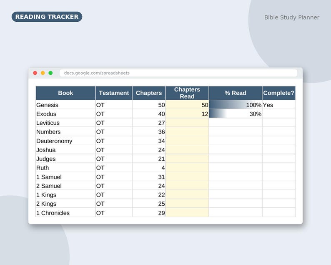Viewport: 331px width, 265px height.
Task: Select the Chapters Read column header
Action: pos(187,93)
